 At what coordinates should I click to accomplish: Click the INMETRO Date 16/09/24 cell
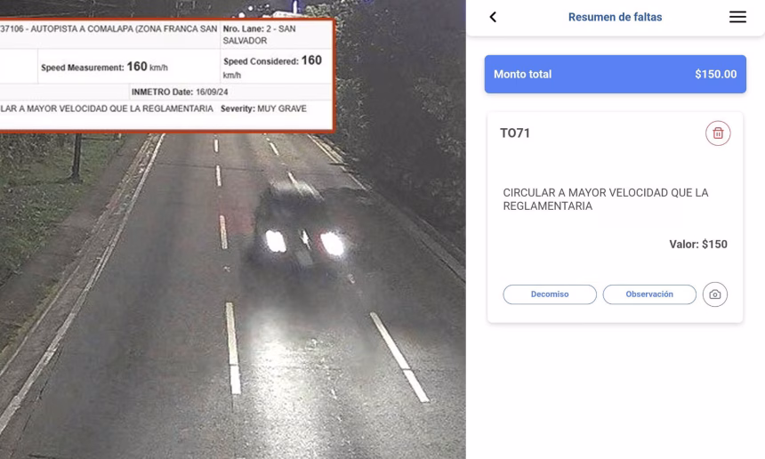click(x=180, y=92)
